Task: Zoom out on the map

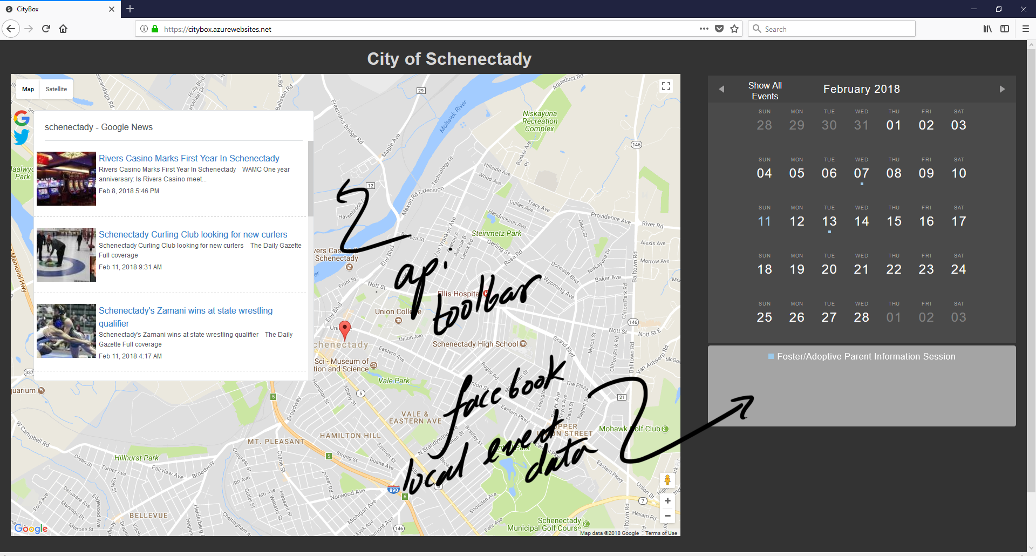Action: tap(667, 516)
